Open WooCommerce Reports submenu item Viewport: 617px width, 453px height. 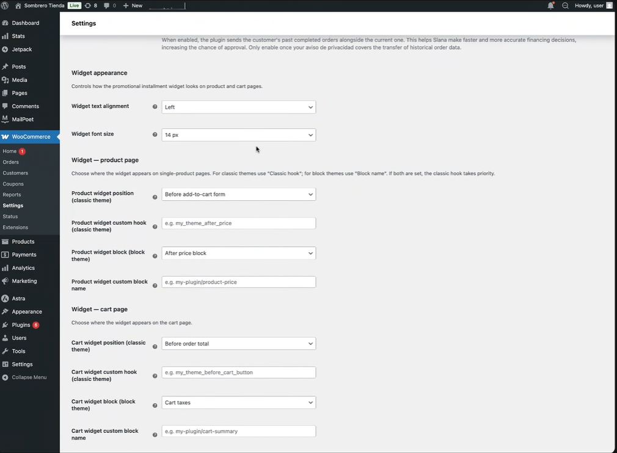click(12, 195)
